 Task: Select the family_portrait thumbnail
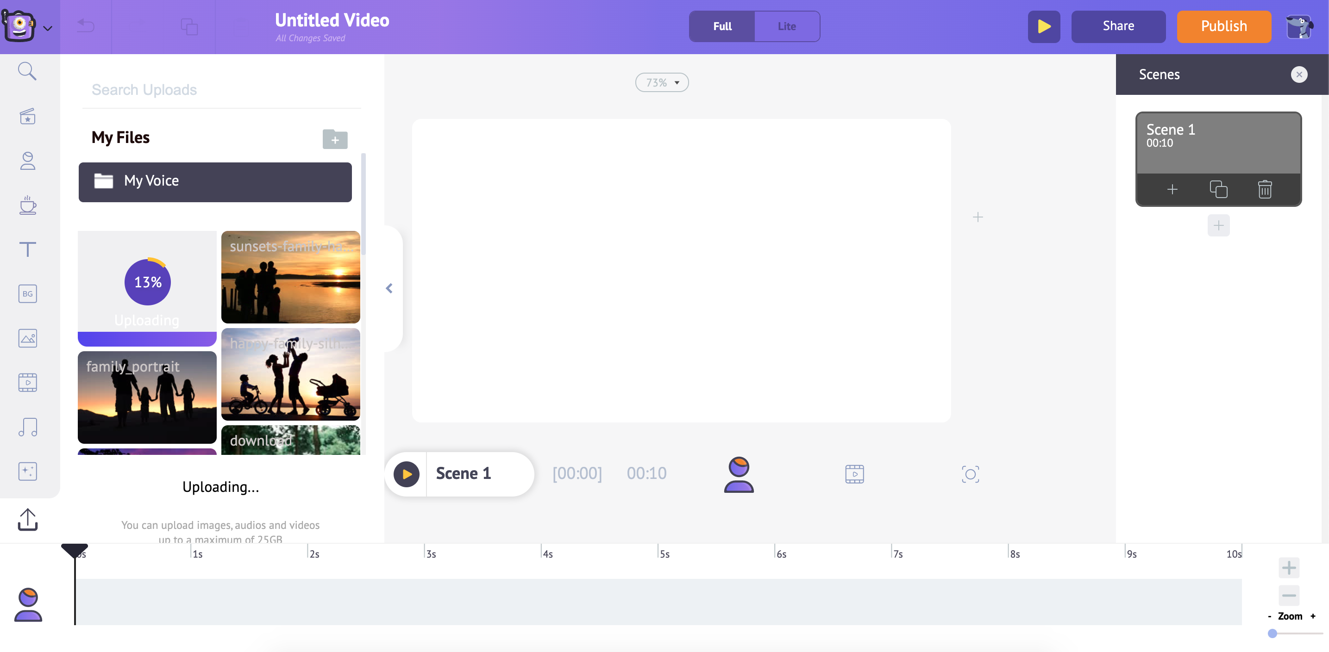pos(147,397)
